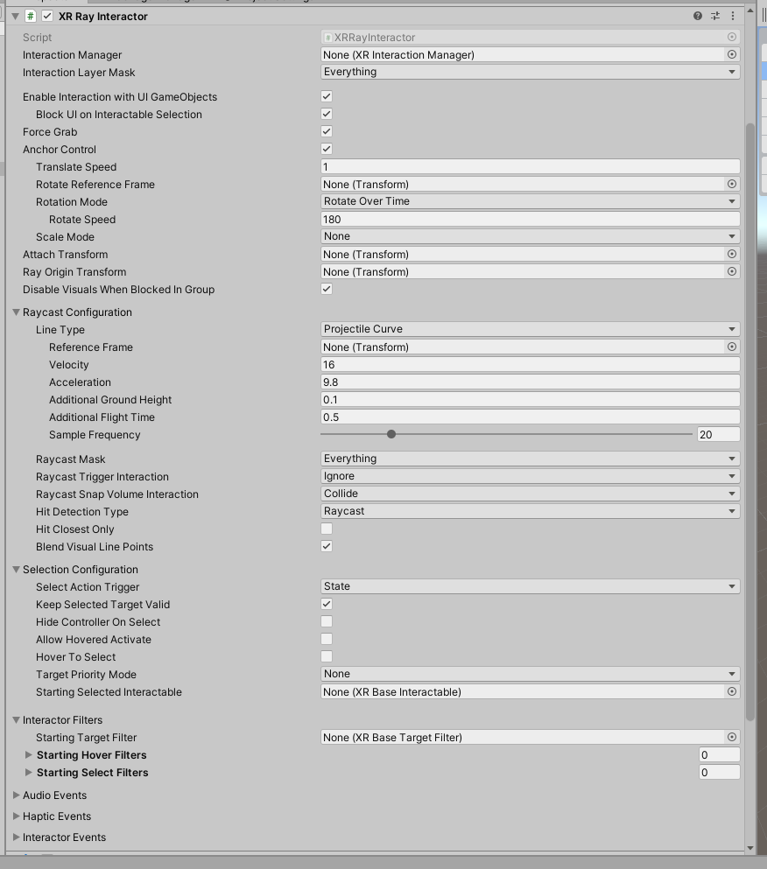Viewport: 767px width, 869px height.
Task: Change Target Priority Mode from None
Action: click(x=530, y=674)
